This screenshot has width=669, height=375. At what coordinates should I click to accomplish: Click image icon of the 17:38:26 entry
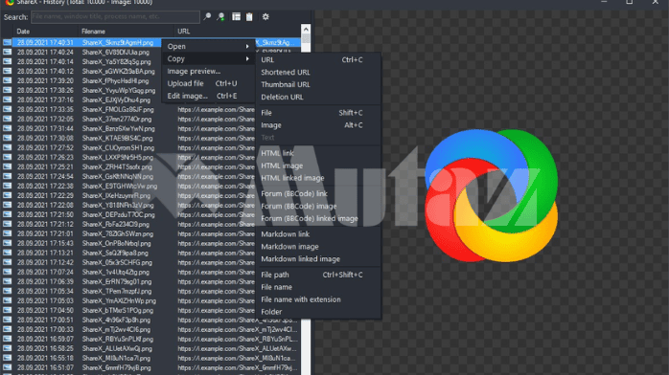pyautogui.click(x=8, y=90)
